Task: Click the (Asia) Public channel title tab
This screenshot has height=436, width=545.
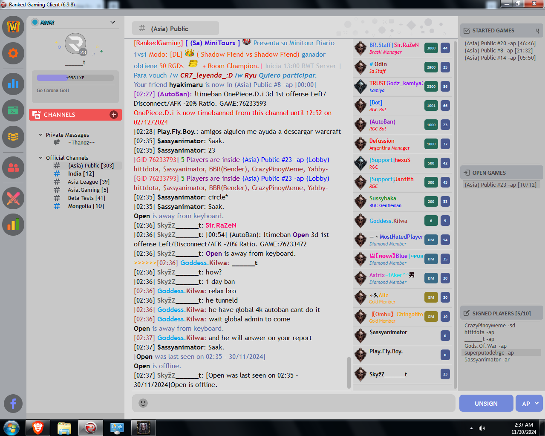Action: pyautogui.click(x=176, y=29)
